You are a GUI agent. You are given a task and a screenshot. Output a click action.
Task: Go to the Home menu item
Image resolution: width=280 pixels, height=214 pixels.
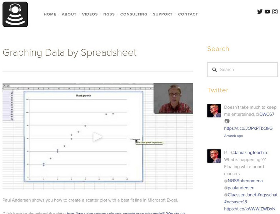[x=50, y=14]
